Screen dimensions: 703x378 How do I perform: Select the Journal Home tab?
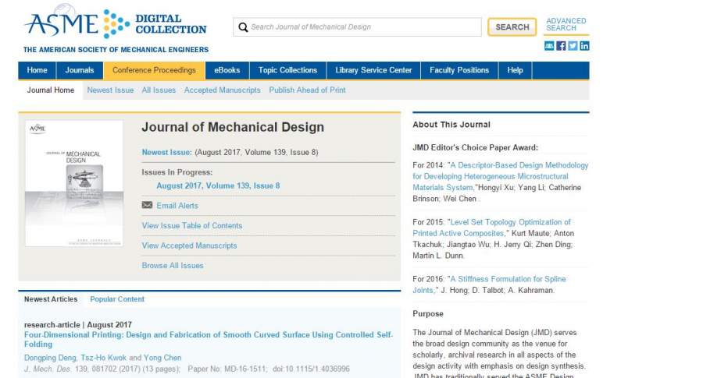pos(50,90)
